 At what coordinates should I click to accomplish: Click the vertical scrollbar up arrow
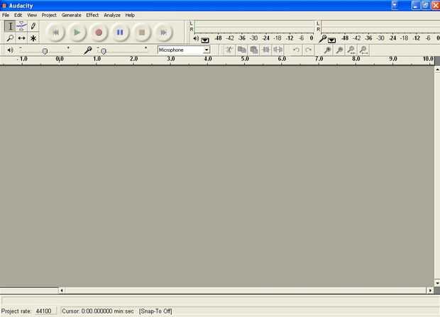click(x=437, y=69)
